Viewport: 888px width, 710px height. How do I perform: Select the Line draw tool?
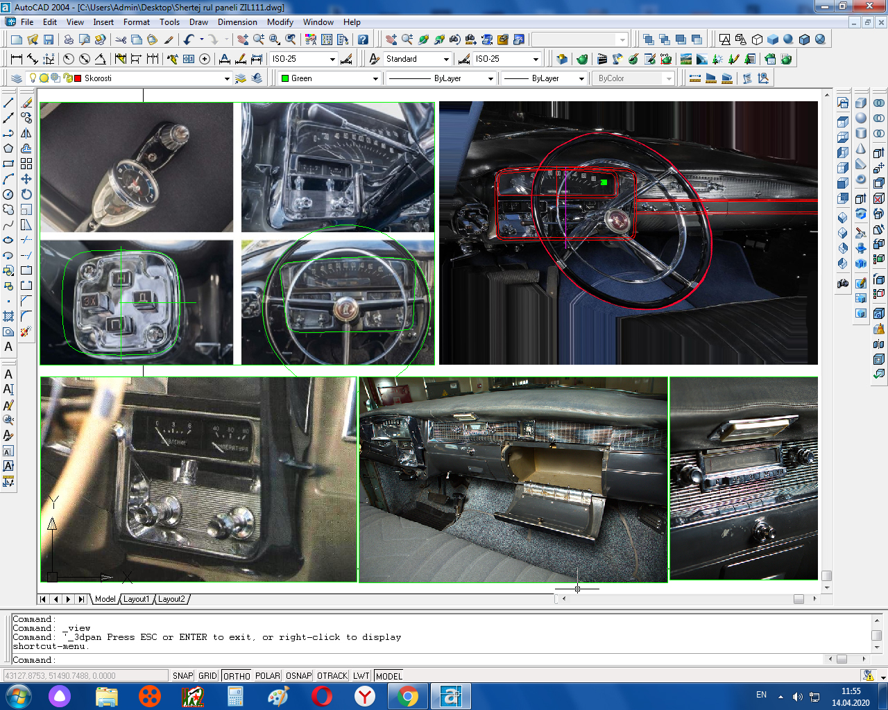(x=8, y=103)
